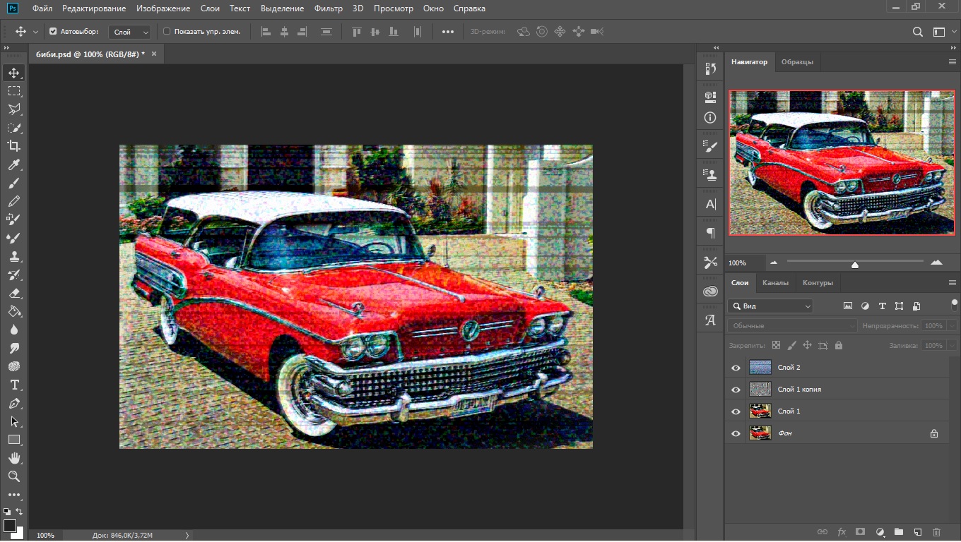Switch to the Каналы tab
The width and height of the screenshot is (961, 542).
click(x=775, y=283)
